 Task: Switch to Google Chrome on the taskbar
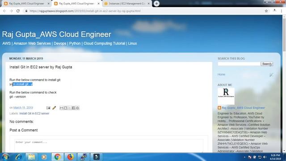[58, 157]
